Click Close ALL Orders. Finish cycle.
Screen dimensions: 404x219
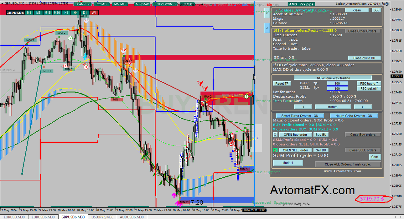click(x=348, y=164)
